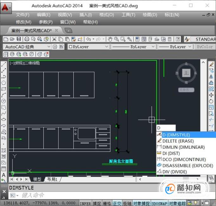This screenshot has width=216, height=206.
Task: Select the Rectangle draw tool
Action: pos(3,89)
